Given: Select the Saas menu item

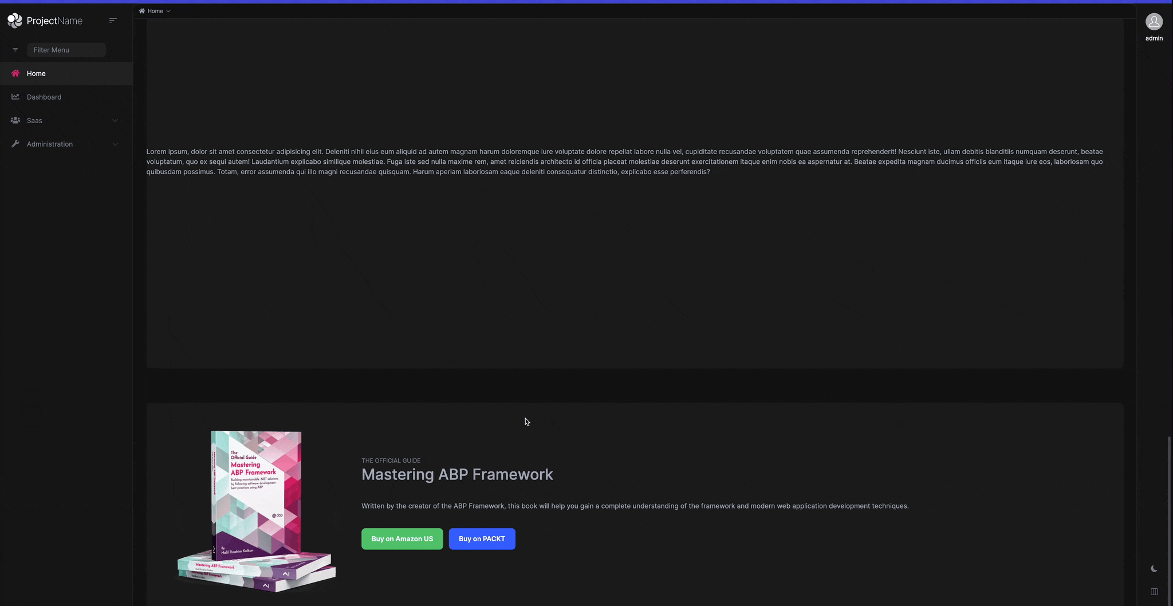Looking at the screenshot, I should 66,120.
